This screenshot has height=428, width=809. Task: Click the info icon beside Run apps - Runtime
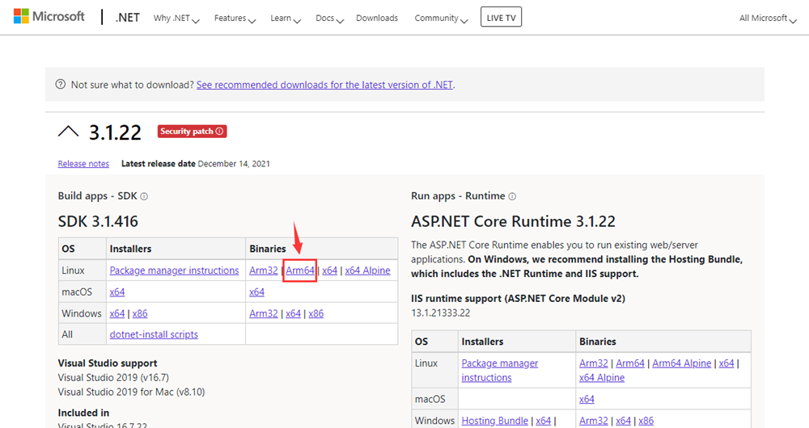pyautogui.click(x=512, y=196)
